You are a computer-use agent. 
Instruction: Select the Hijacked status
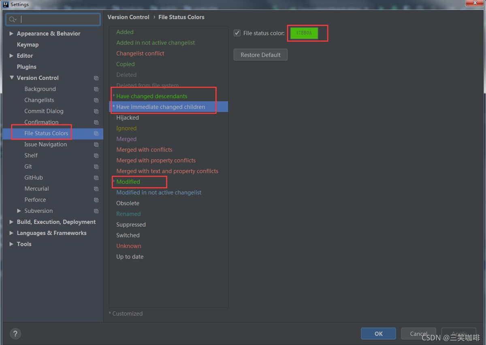pos(128,118)
